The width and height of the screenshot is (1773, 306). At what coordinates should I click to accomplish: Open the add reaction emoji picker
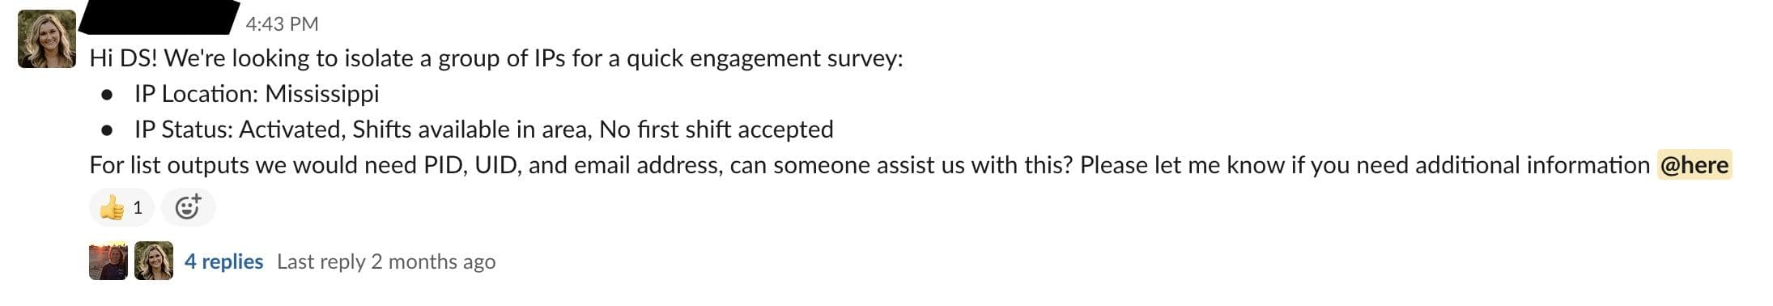(188, 208)
